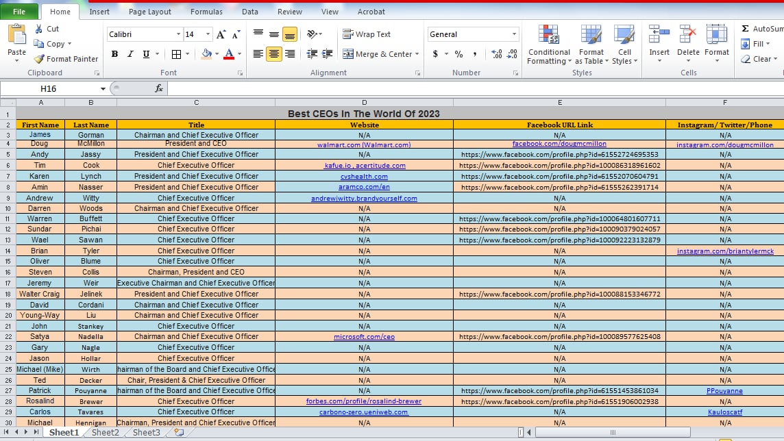Click the Align Text Left icon
Image resolution: width=784 pixels, height=441 pixels.
tap(258, 54)
